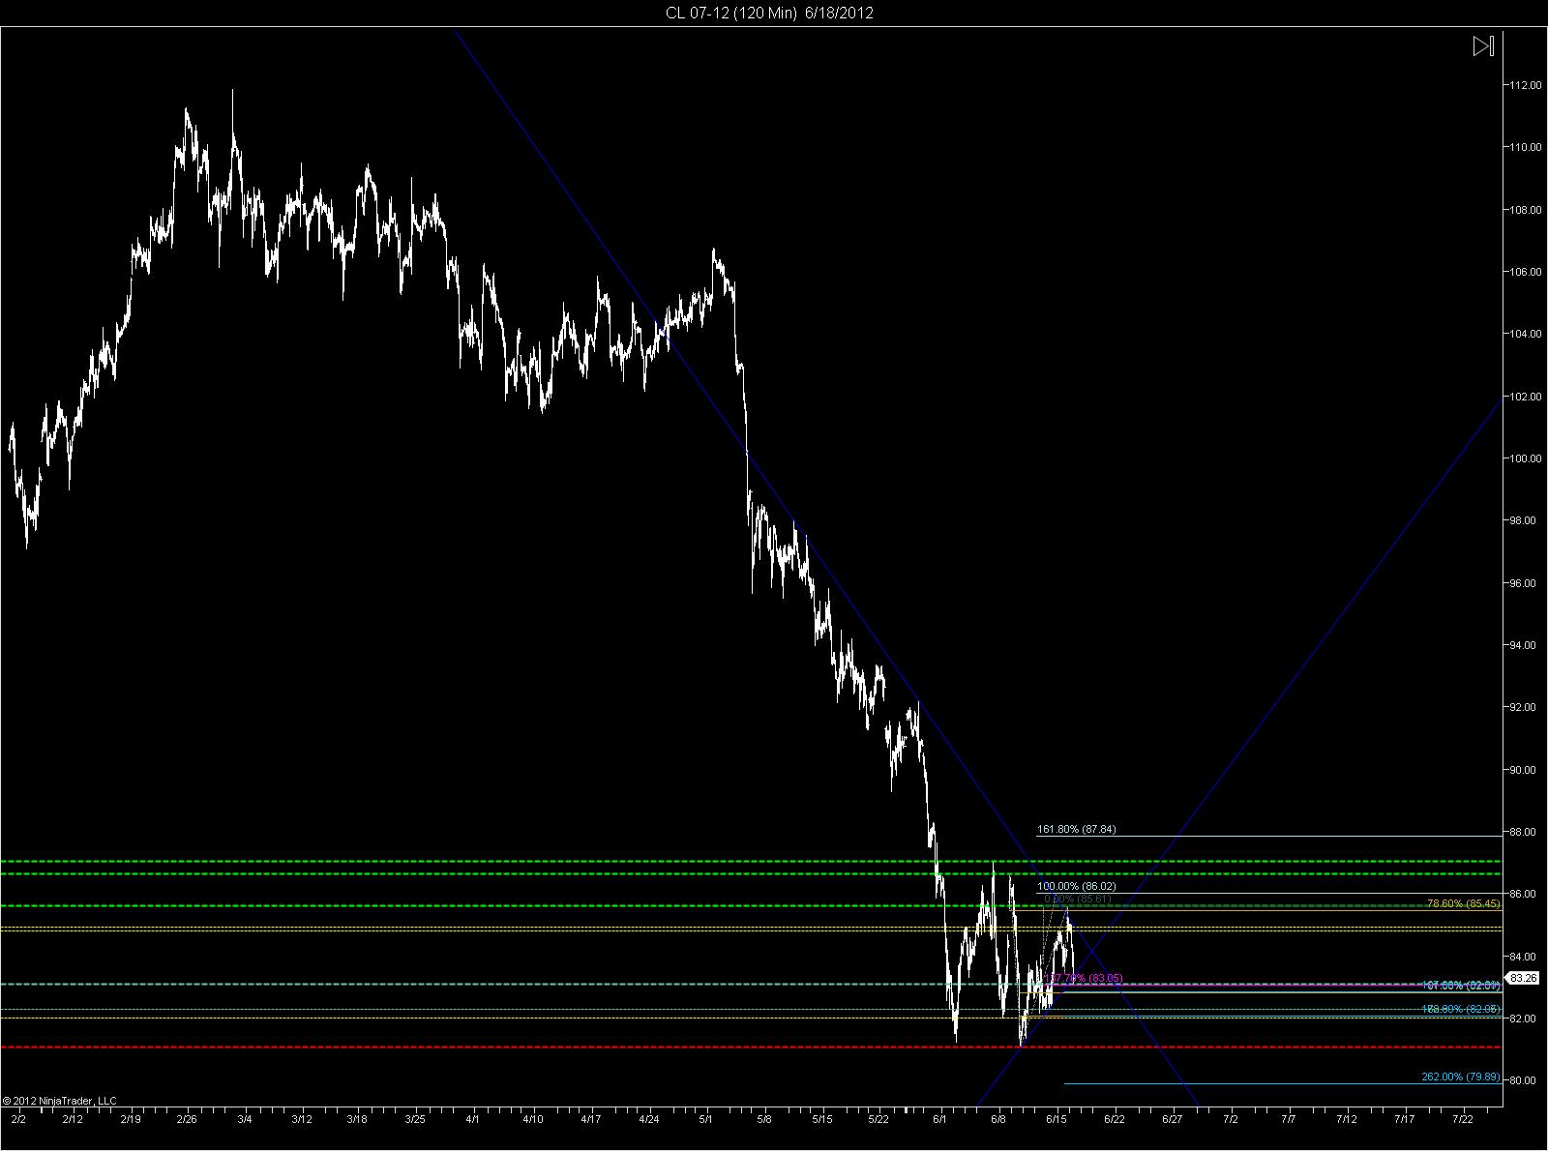Click the scroll-to-last-bar arrow icon
The height and width of the screenshot is (1151, 1548).
[x=1484, y=45]
